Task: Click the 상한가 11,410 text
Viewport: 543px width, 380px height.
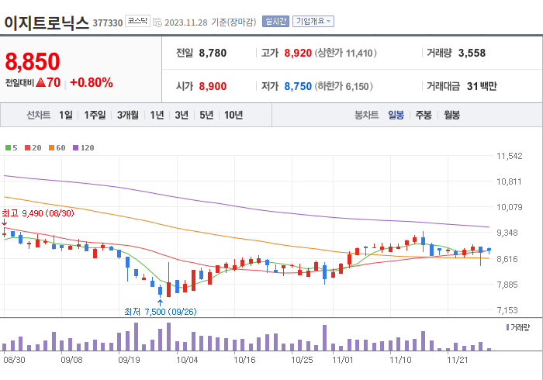Action: pos(346,53)
